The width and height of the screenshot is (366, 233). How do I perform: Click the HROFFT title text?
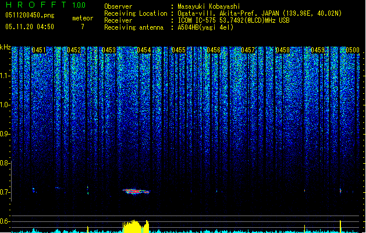pos(37,5)
